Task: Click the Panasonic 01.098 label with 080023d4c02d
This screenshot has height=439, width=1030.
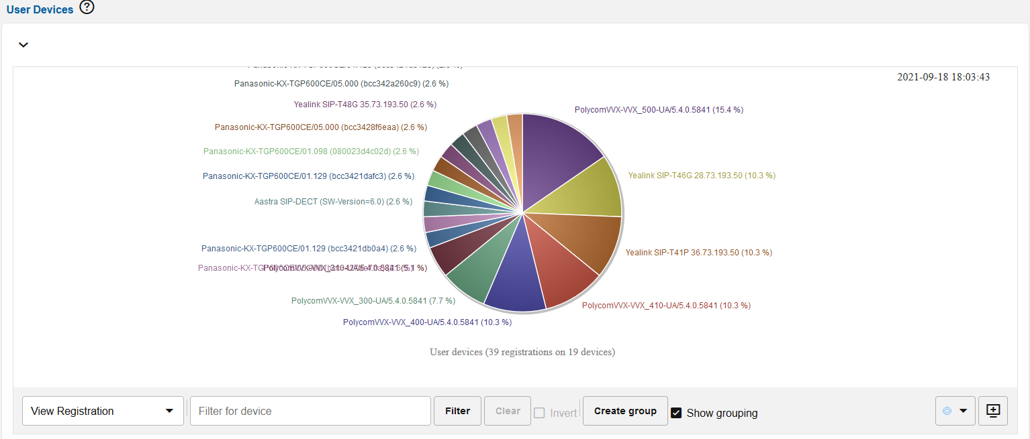Action: 311,151
